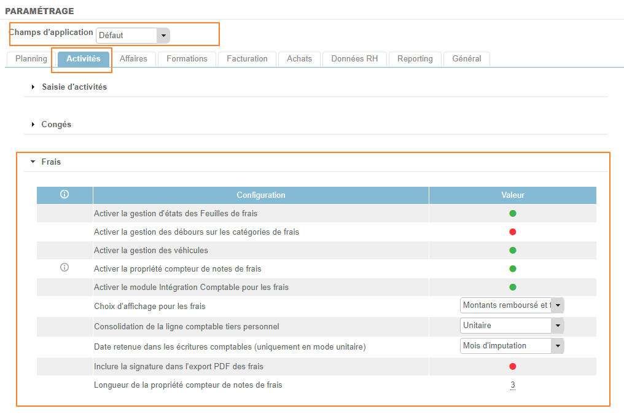Select the Reporting tab
Viewport: 624px width, 419px height.
coord(415,59)
